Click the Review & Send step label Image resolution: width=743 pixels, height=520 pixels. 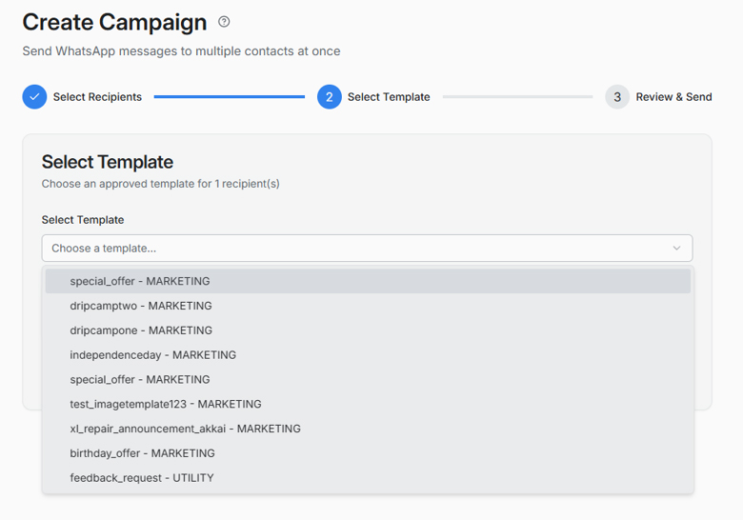click(673, 97)
